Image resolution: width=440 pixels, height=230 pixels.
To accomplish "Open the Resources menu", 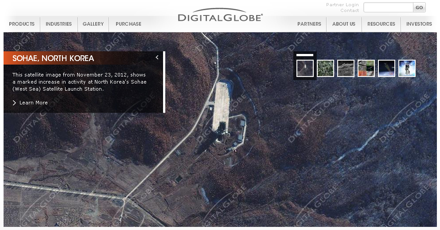I will coord(381,24).
